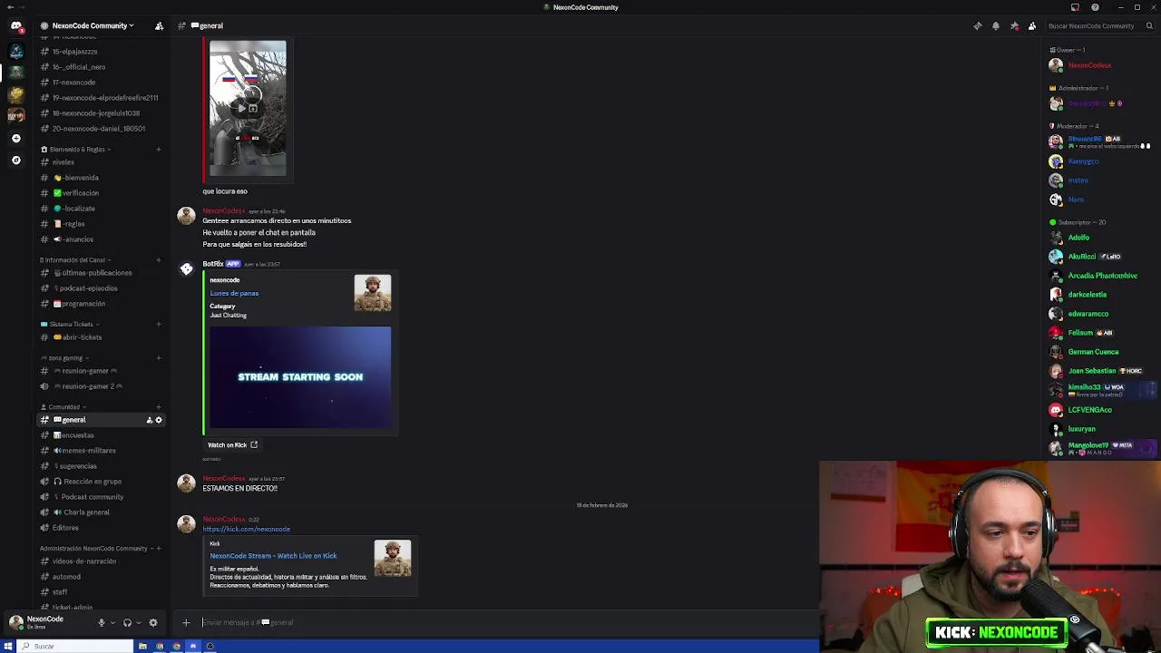Click the invite members icon beside server name

[160, 25]
